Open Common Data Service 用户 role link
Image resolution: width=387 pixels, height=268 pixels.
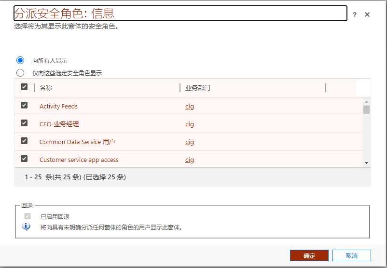tap(77, 142)
